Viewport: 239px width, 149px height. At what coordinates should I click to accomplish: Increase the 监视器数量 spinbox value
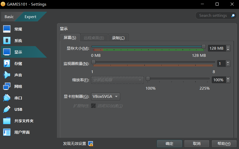(228, 62)
